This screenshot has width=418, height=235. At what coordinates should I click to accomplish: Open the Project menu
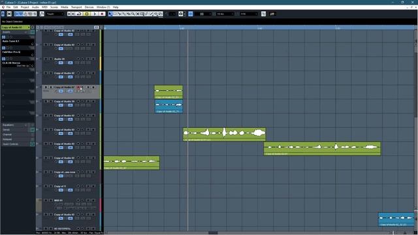(x=25, y=7)
